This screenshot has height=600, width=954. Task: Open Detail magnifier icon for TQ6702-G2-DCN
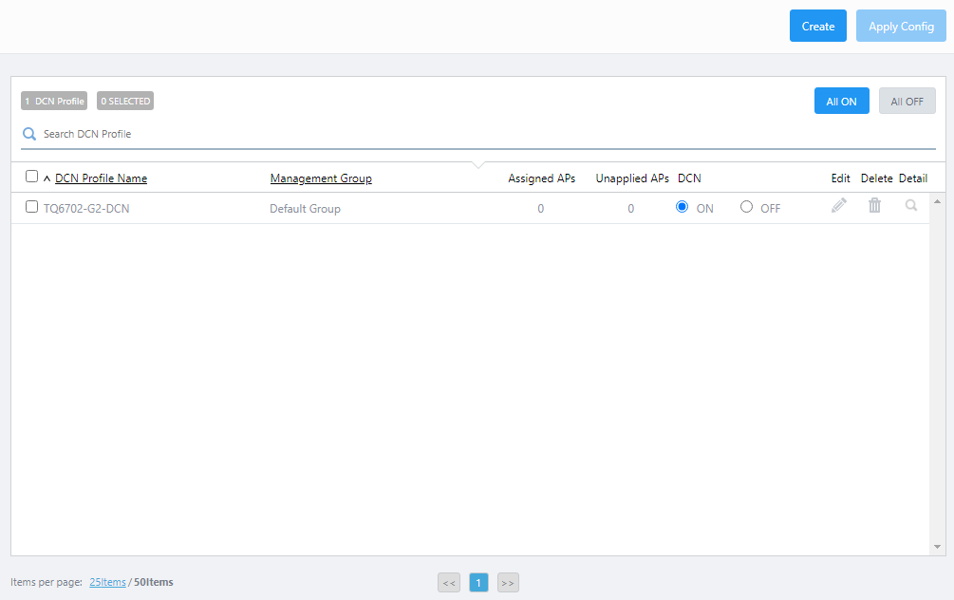pyautogui.click(x=911, y=205)
